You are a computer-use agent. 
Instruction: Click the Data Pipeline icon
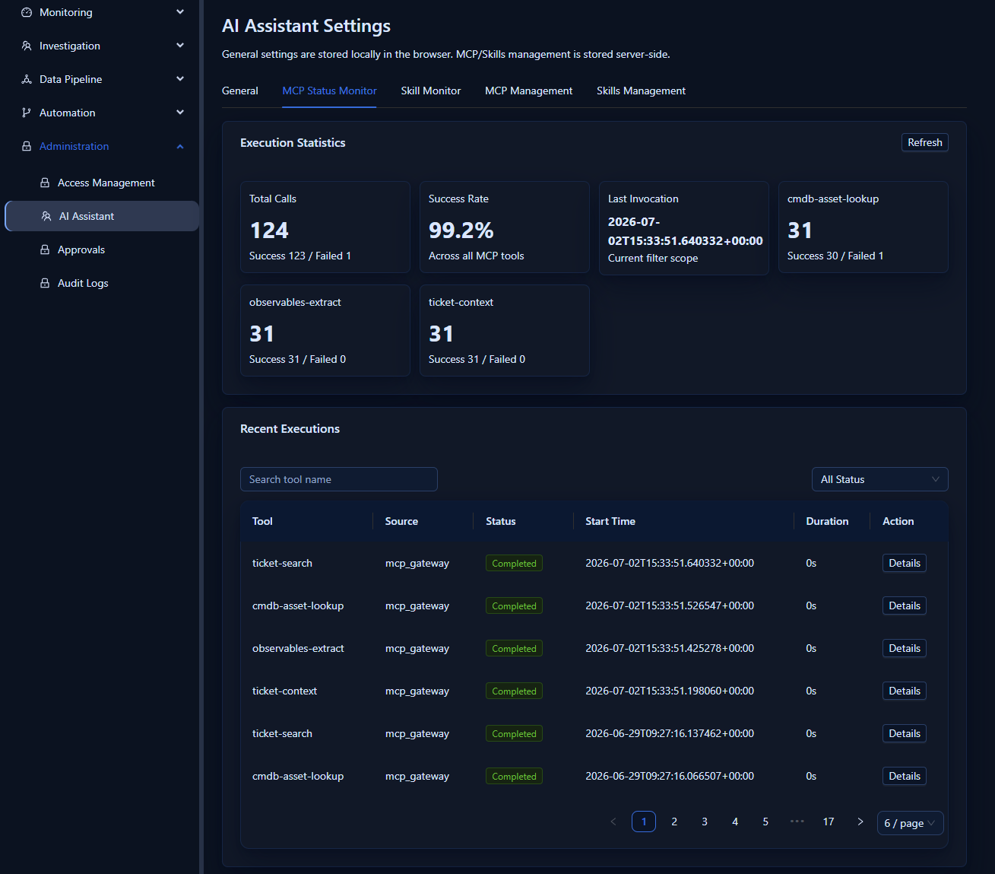point(27,79)
